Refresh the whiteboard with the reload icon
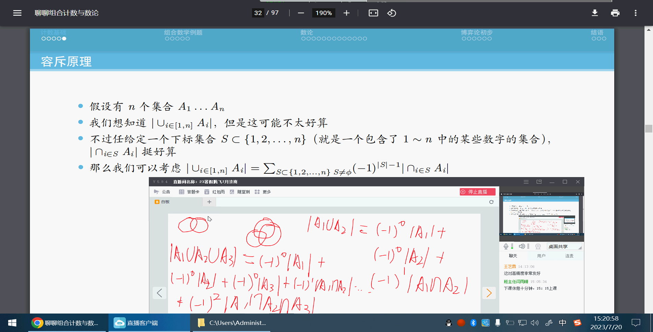 [x=491, y=202]
